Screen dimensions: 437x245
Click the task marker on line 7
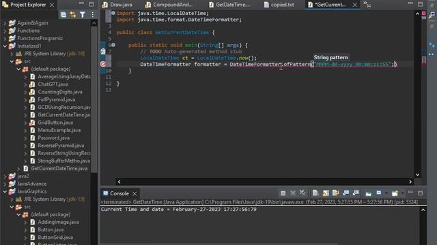point(102,52)
